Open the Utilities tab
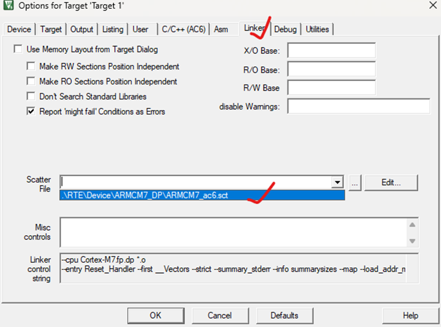This screenshot has height=327, width=441. click(x=317, y=29)
